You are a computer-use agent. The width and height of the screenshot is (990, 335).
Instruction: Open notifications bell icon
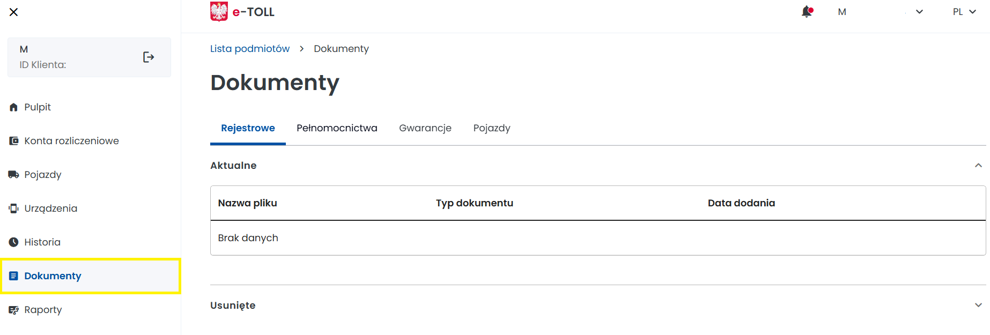(807, 12)
